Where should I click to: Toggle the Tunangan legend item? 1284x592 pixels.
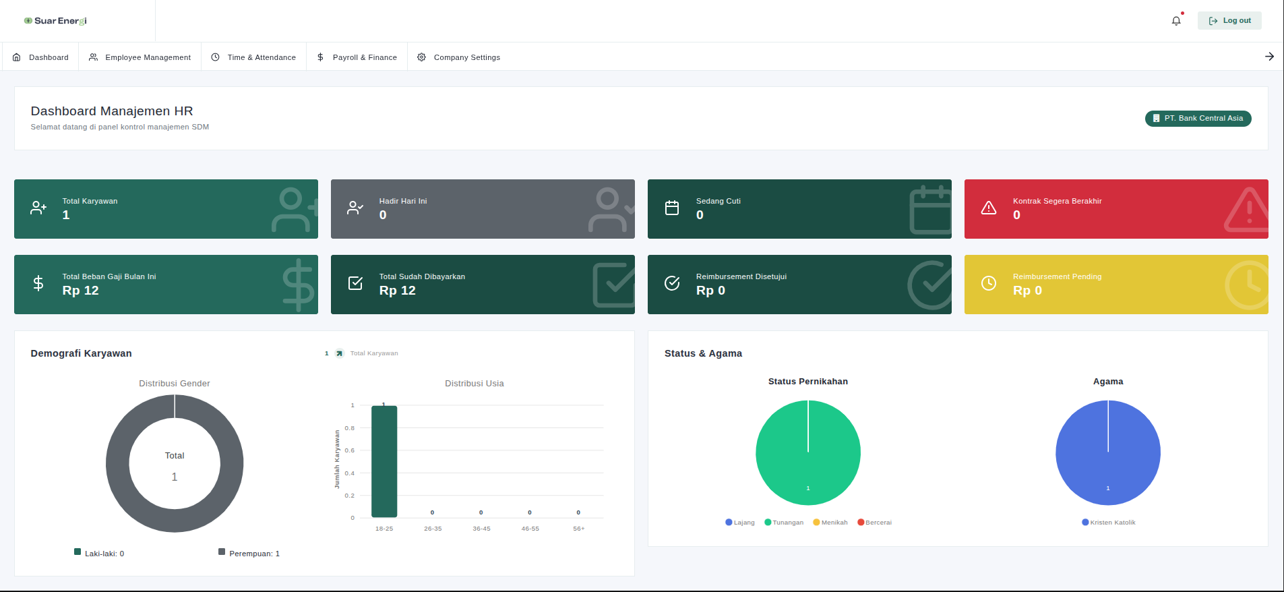(784, 523)
